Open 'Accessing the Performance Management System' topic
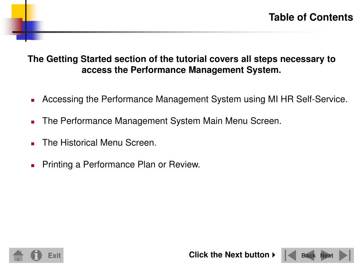 (x=195, y=100)
